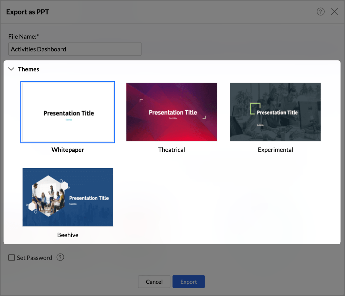This screenshot has width=345, height=296.
Task: Click the Set Password label text
Action: [34, 258]
